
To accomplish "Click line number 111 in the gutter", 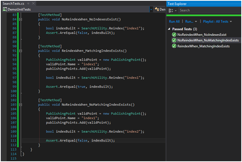I will coord(13,140).
